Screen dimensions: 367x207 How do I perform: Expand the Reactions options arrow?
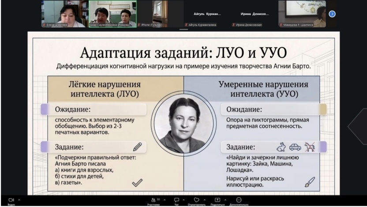(204, 200)
